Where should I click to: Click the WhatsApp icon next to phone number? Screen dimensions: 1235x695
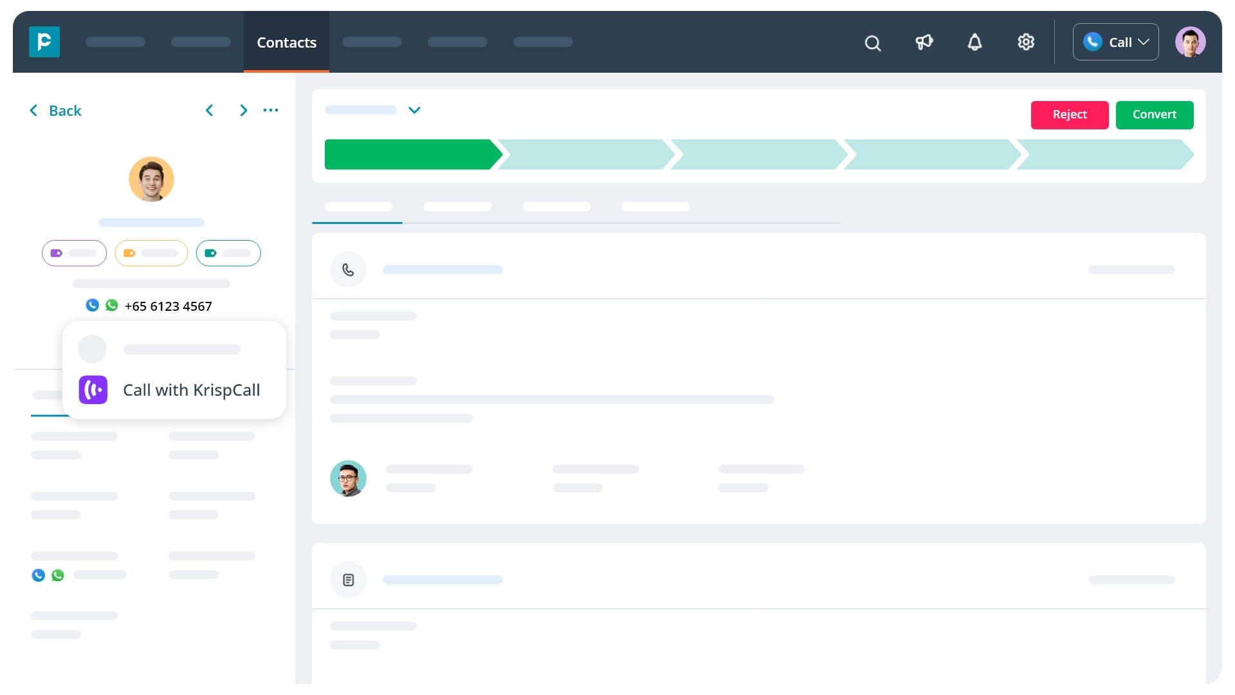click(x=111, y=306)
